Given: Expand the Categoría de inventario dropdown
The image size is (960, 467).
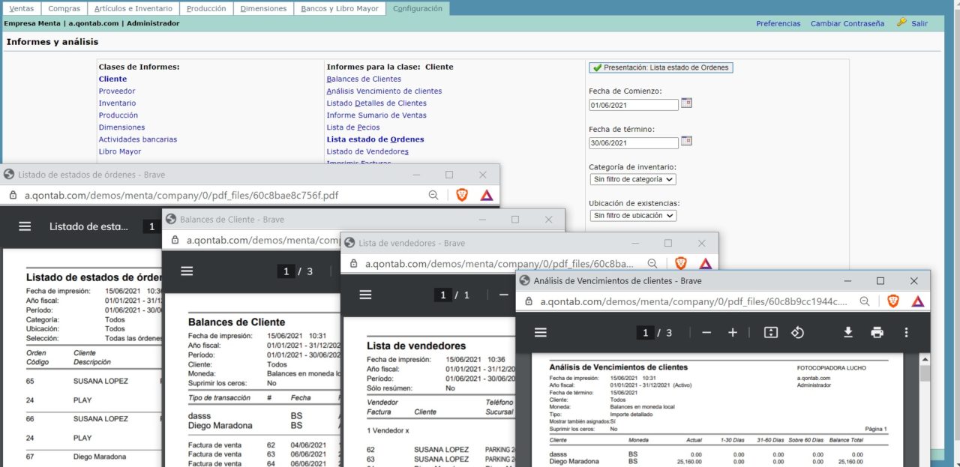Looking at the screenshot, I should [633, 179].
